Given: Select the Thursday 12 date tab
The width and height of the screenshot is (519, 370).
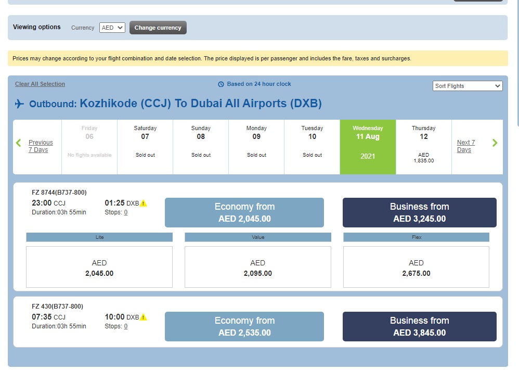Looking at the screenshot, I should pyautogui.click(x=423, y=147).
